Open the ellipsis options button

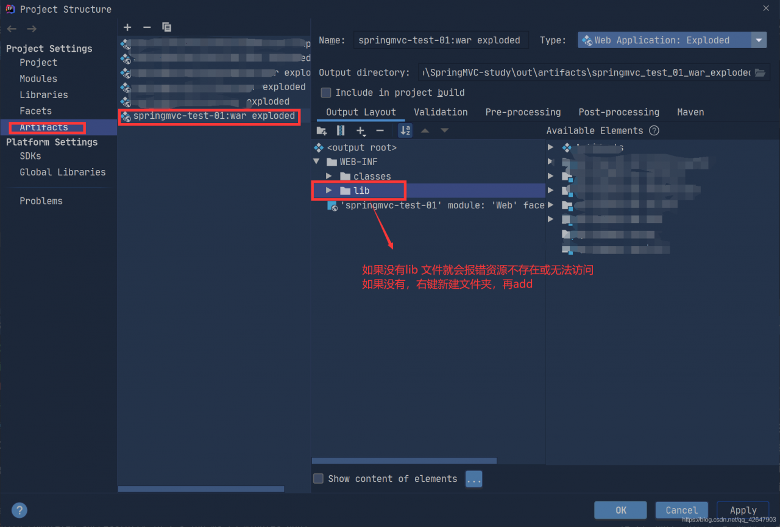coord(473,479)
